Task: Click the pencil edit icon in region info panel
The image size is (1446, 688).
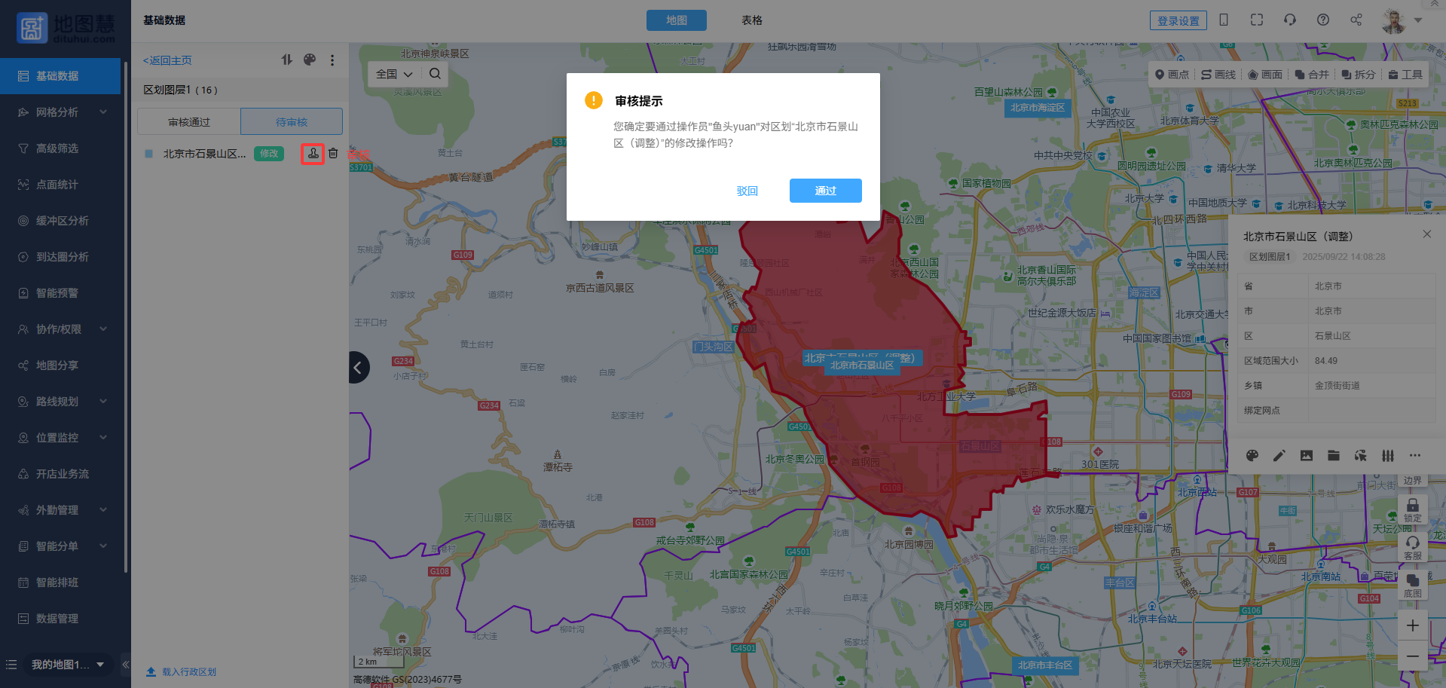Action: pos(1279,455)
